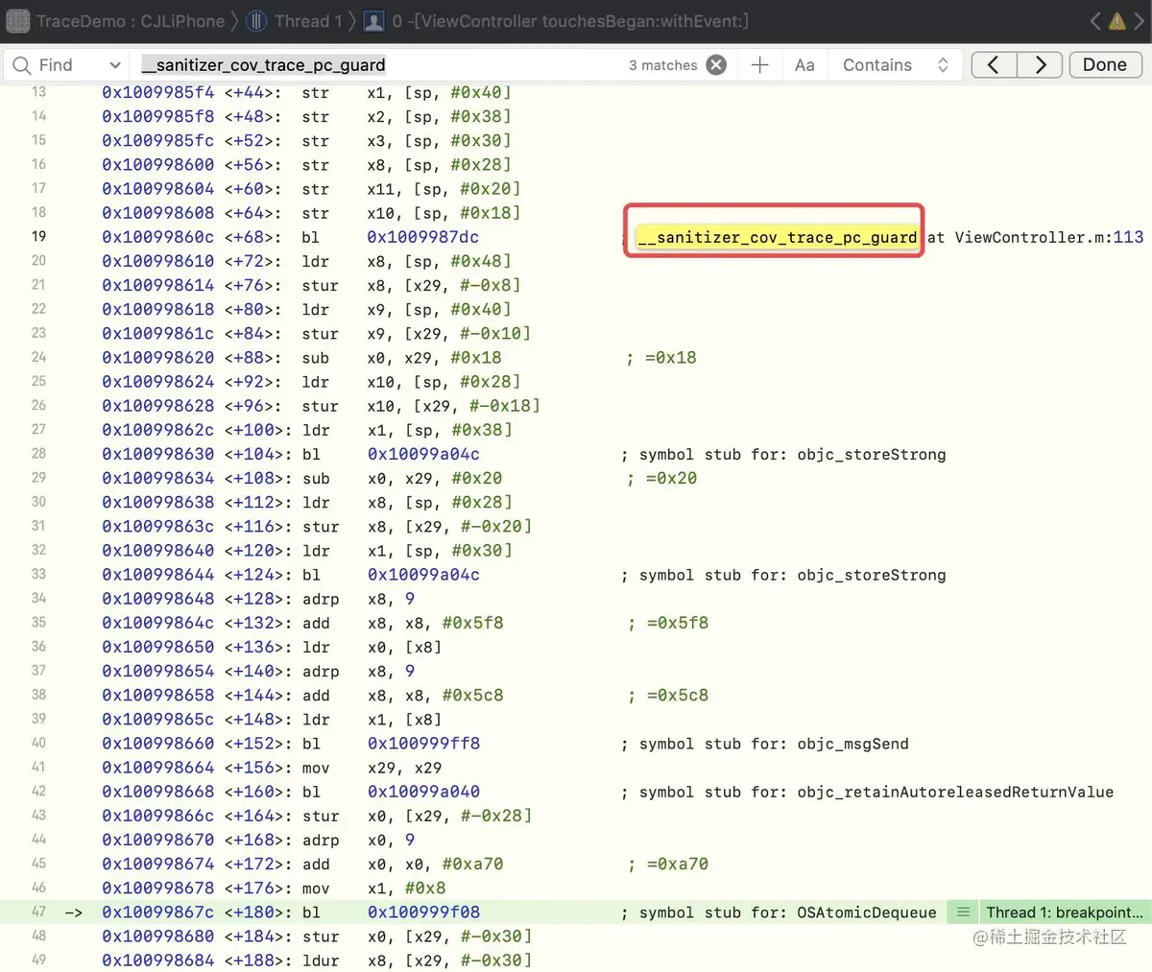Click the TraceDemo app icon in jump bar
Viewport: 1152px width, 972px height.
coord(17,20)
